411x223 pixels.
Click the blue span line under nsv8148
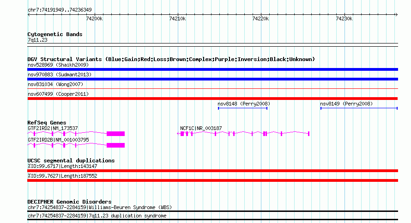(x=243, y=108)
